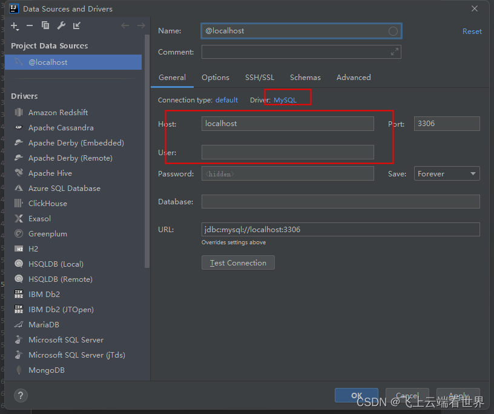Expand the Comment field

coord(395,52)
